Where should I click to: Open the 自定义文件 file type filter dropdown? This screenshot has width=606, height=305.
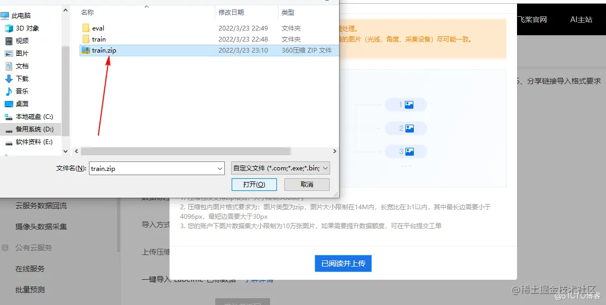280,168
